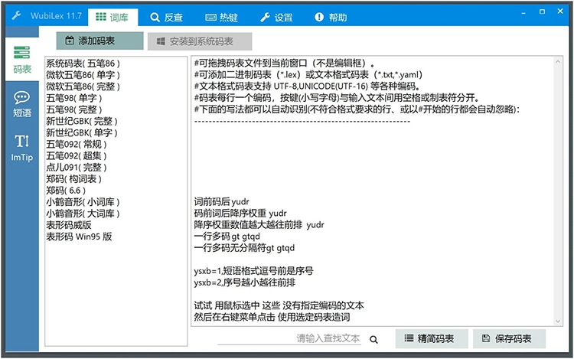The height and width of the screenshot is (359, 574).
Task: Click the 安装到系统码表 button
Action: pos(199,41)
